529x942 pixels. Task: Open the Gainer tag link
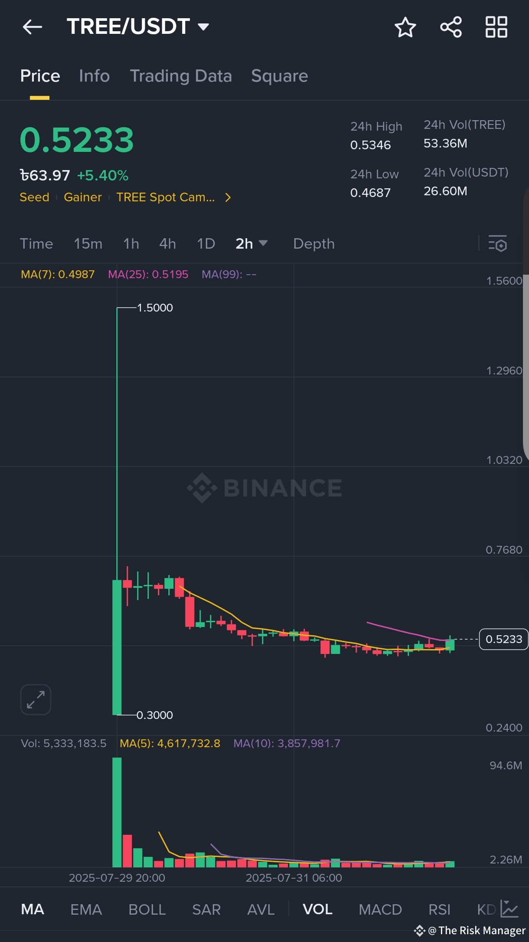(x=83, y=197)
